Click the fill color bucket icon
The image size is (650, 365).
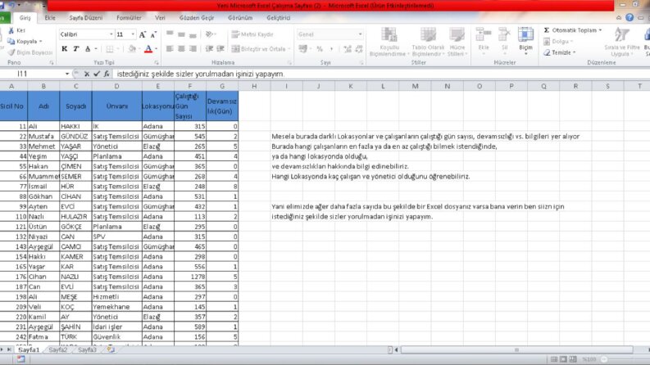(132, 49)
